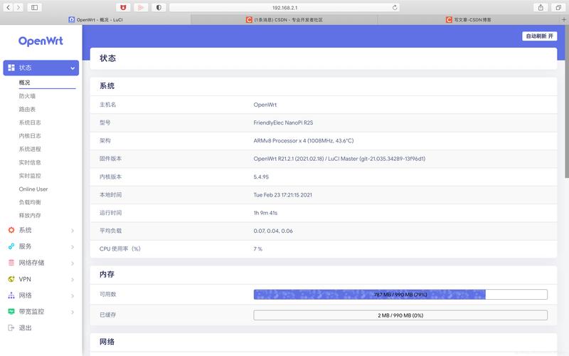Select the 网络 section heading at bottom
The height and width of the screenshot is (356, 569).
[x=107, y=342]
